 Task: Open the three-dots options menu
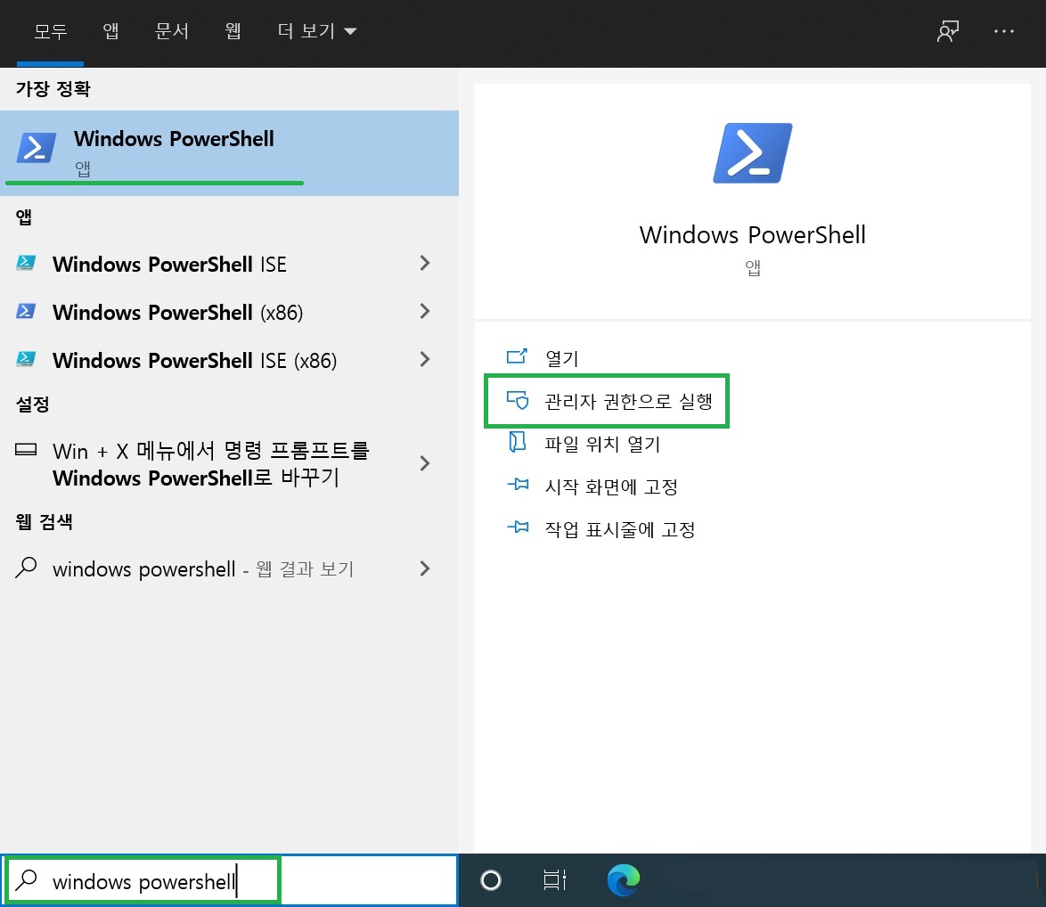tap(1003, 30)
